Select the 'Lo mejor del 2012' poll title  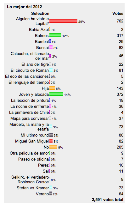click(25, 7)
